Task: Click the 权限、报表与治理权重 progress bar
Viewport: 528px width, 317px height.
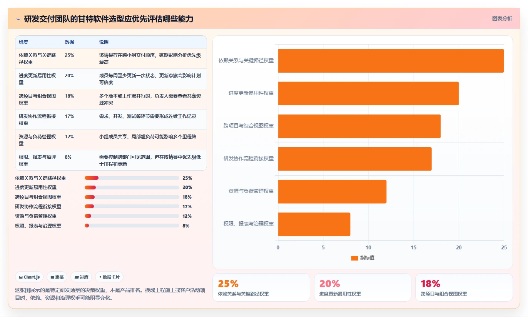Action: tap(132, 226)
